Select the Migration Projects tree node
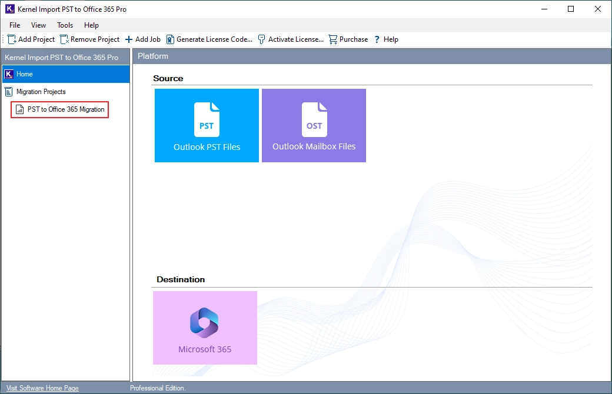The width and height of the screenshot is (612, 394). coord(41,92)
